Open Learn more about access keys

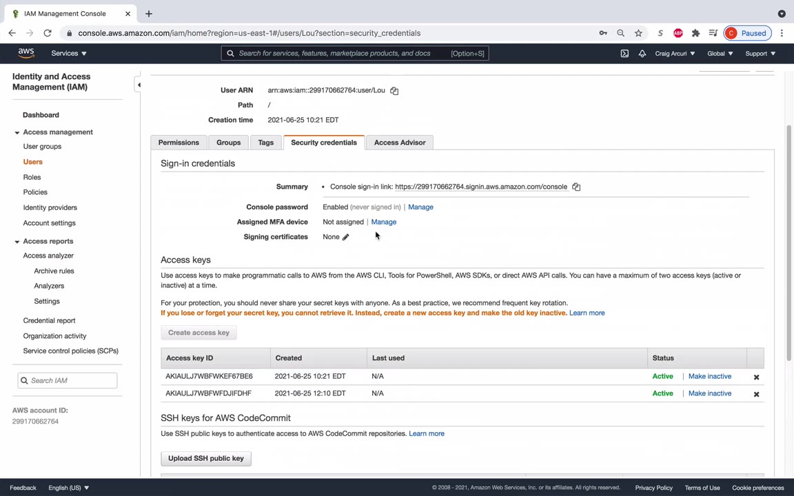(x=587, y=313)
